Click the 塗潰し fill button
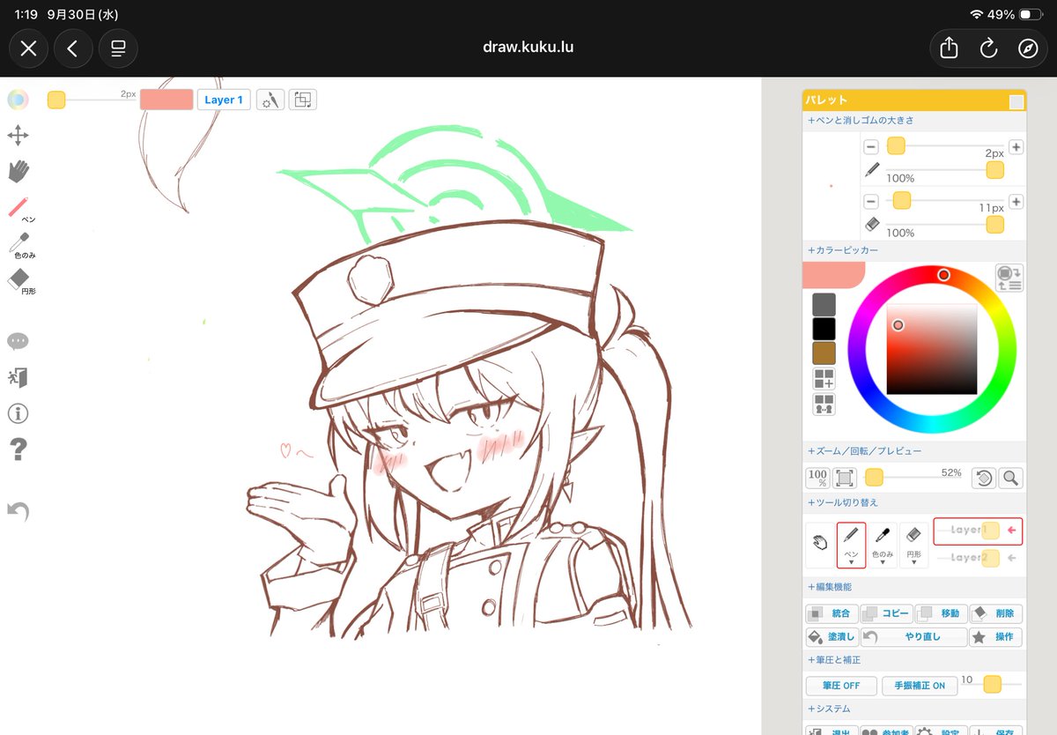The height and width of the screenshot is (735, 1057). click(x=831, y=637)
